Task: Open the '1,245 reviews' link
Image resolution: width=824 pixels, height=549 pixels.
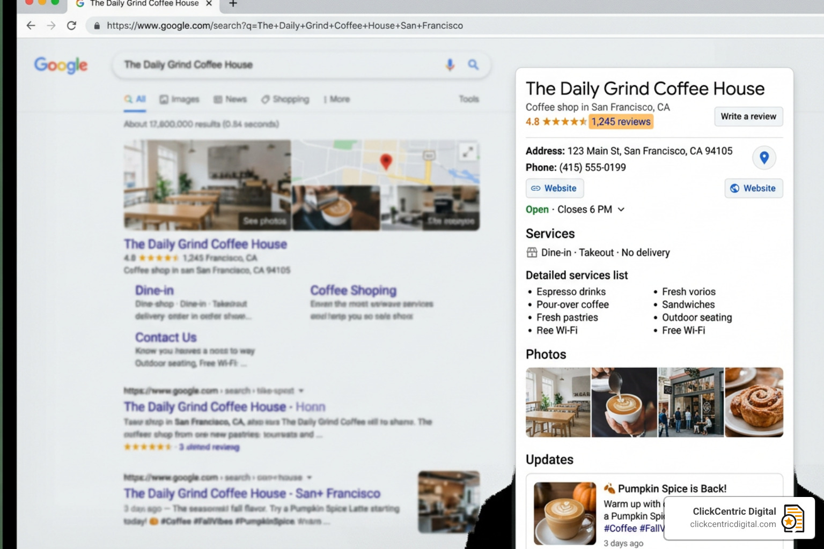Action: click(621, 122)
